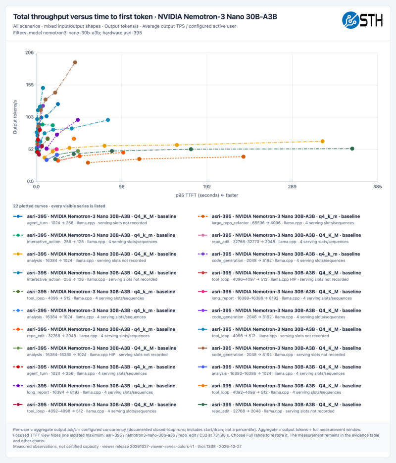Click dark green swatch for repo_edit 32768, slots not recorded
396x463 pixels.
coord(203,405)
